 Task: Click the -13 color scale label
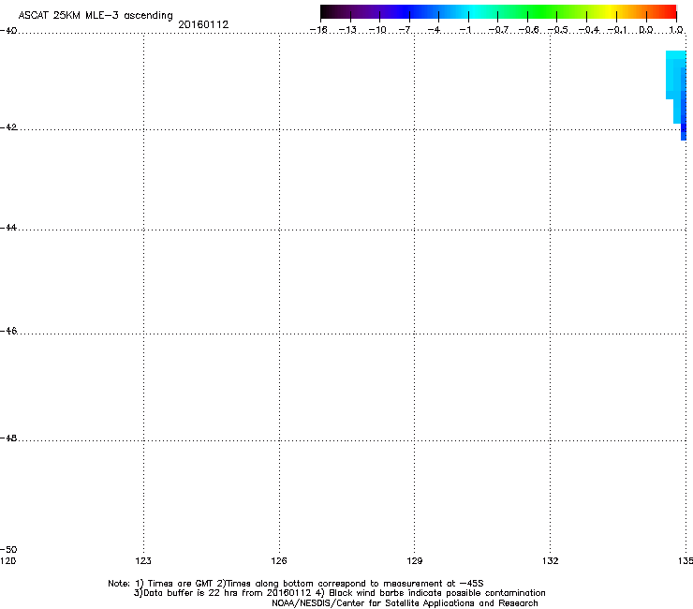tap(347, 30)
